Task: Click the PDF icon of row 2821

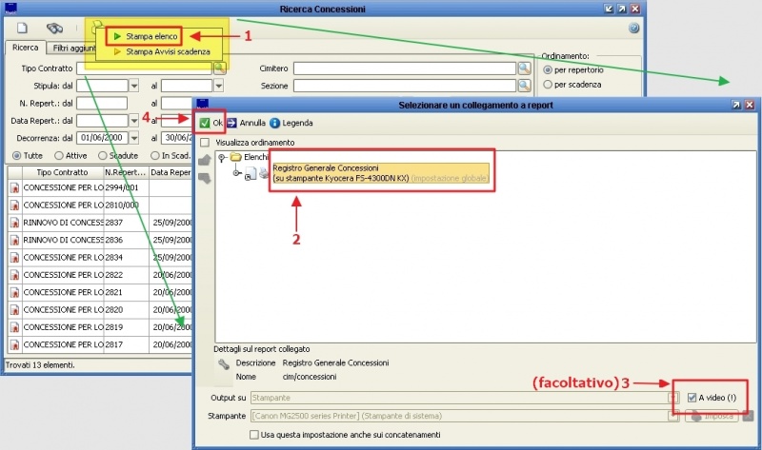Action: point(14,293)
